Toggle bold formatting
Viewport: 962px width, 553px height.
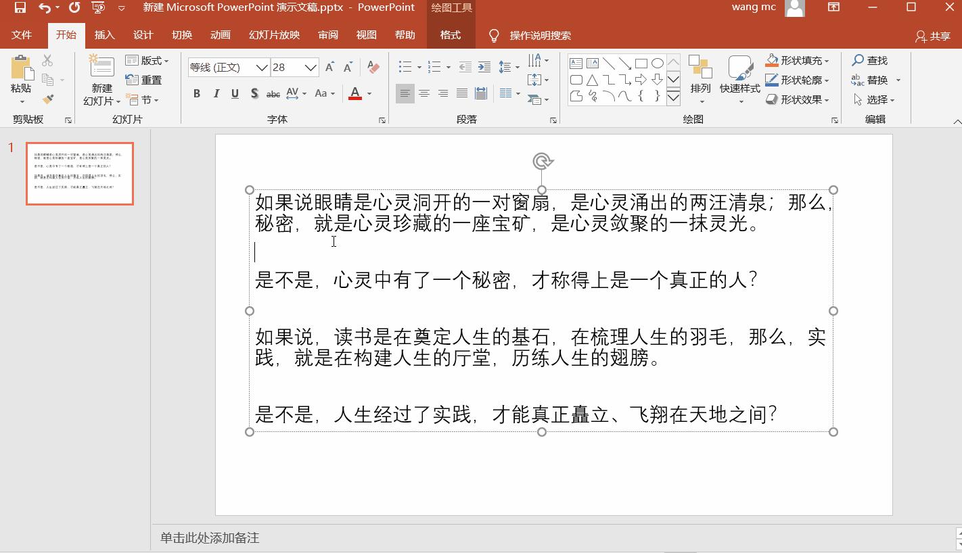[x=196, y=93]
